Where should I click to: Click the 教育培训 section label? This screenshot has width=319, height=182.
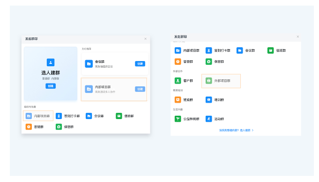coord(178,91)
